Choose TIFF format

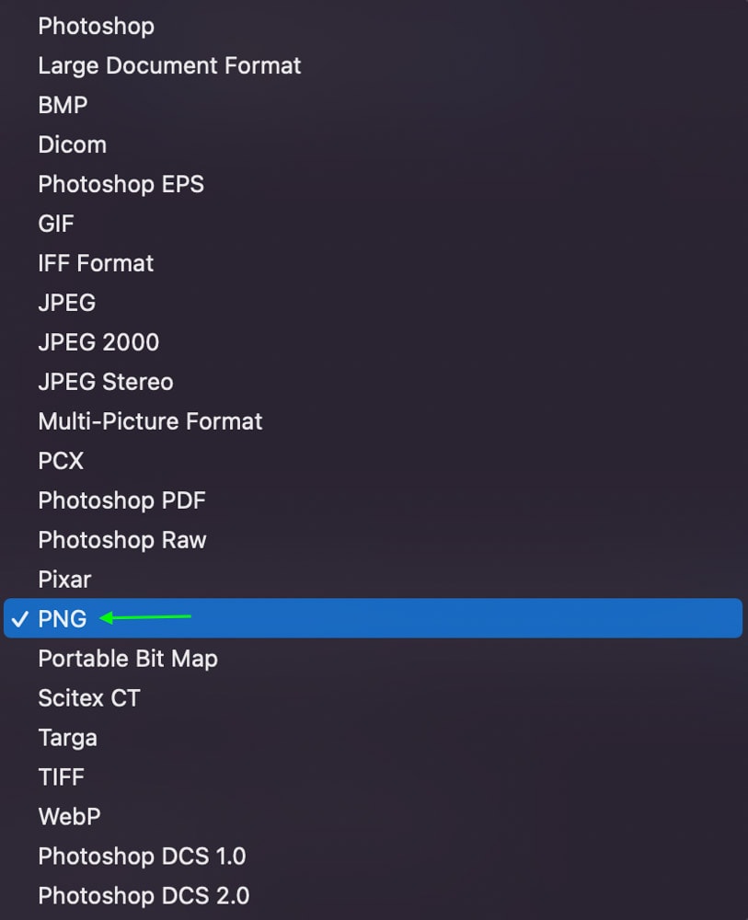click(374, 776)
